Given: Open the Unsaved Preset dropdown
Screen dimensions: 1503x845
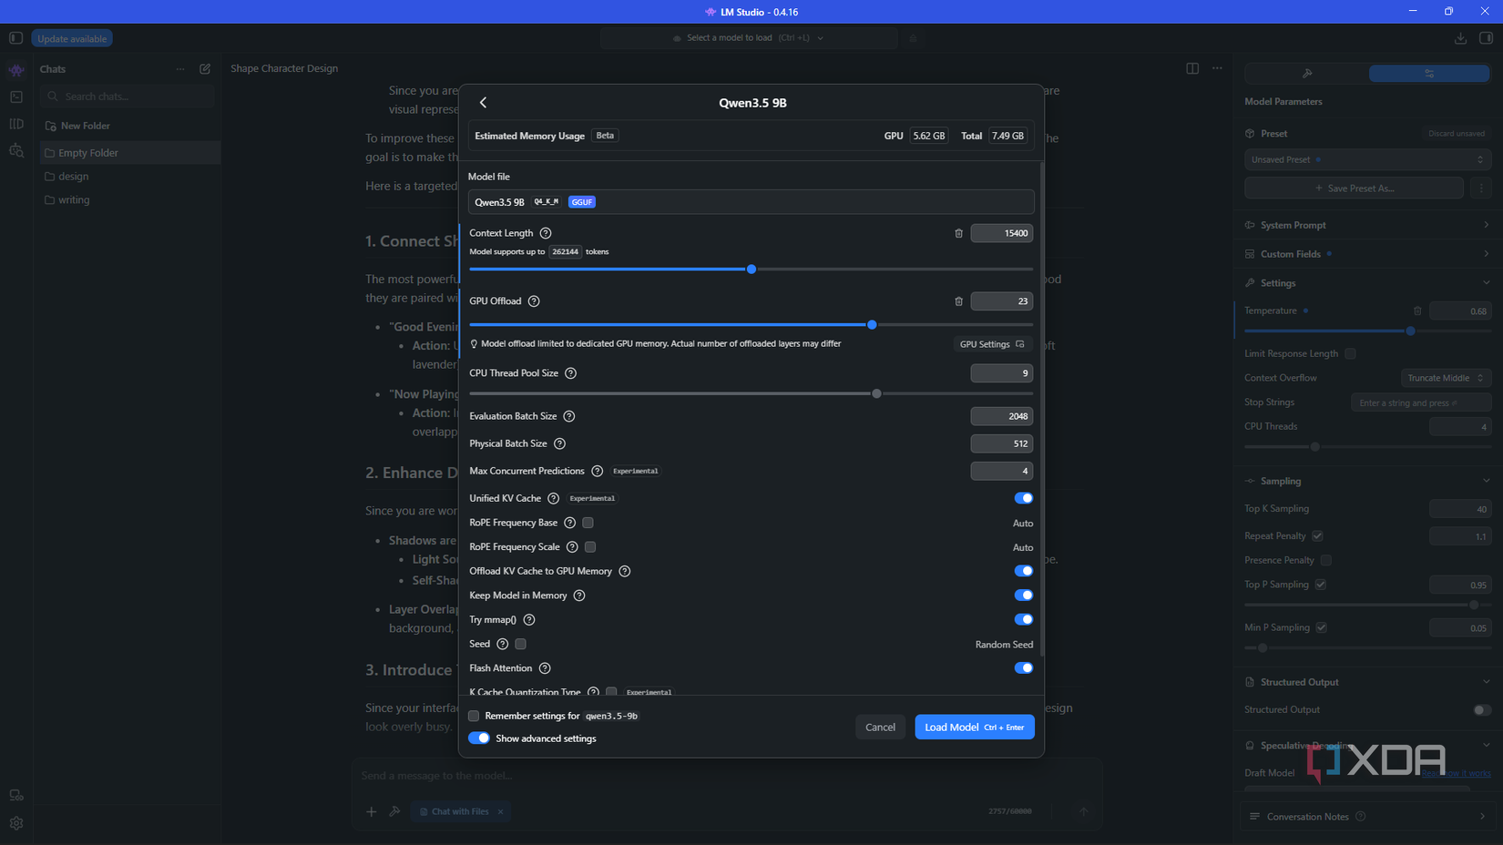Looking at the screenshot, I should [1366, 159].
